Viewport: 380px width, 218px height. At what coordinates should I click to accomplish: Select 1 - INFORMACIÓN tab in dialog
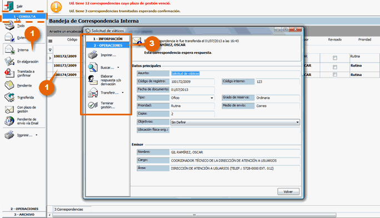tap(108, 39)
